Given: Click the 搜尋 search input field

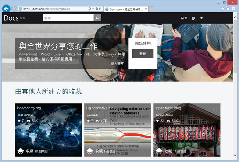Looking at the screenshot, I should 68,17.
